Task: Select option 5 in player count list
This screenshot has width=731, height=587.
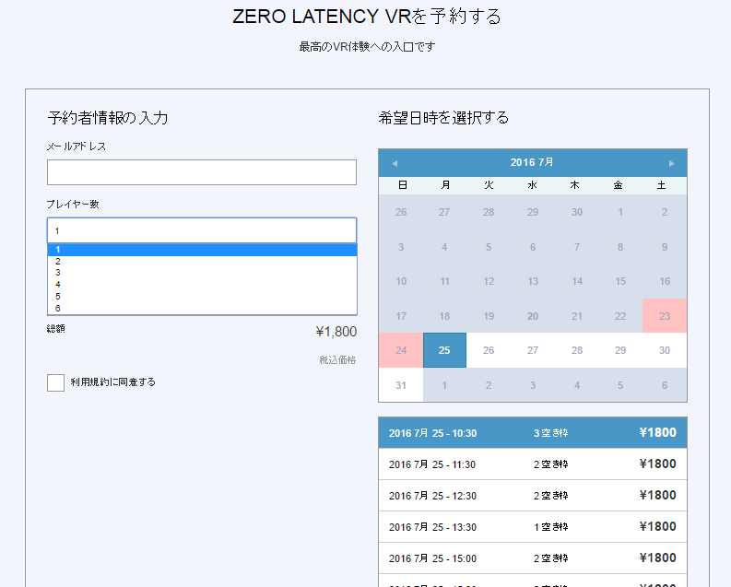Action: pyautogui.click(x=202, y=297)
